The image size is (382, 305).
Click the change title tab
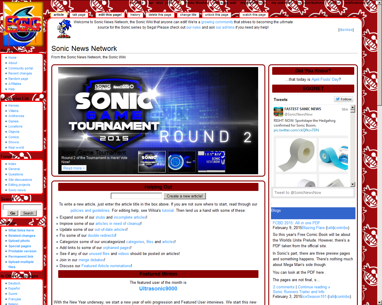(x=188, y=15)
